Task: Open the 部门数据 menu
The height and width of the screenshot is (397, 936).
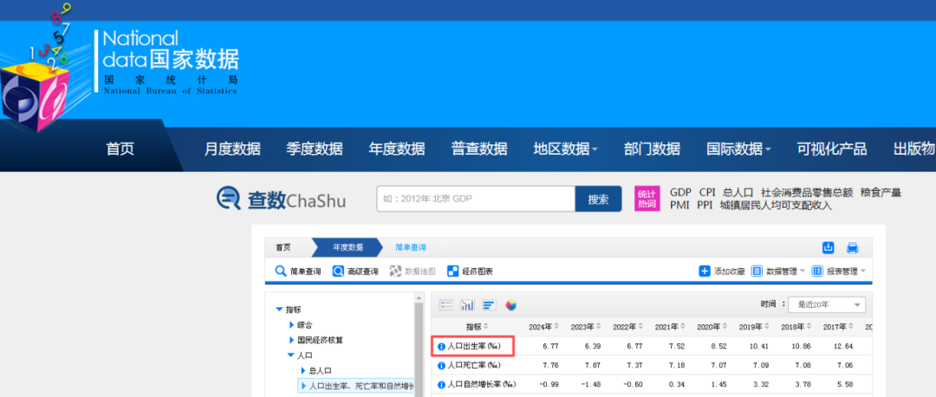Action: (x=652, y=149)
